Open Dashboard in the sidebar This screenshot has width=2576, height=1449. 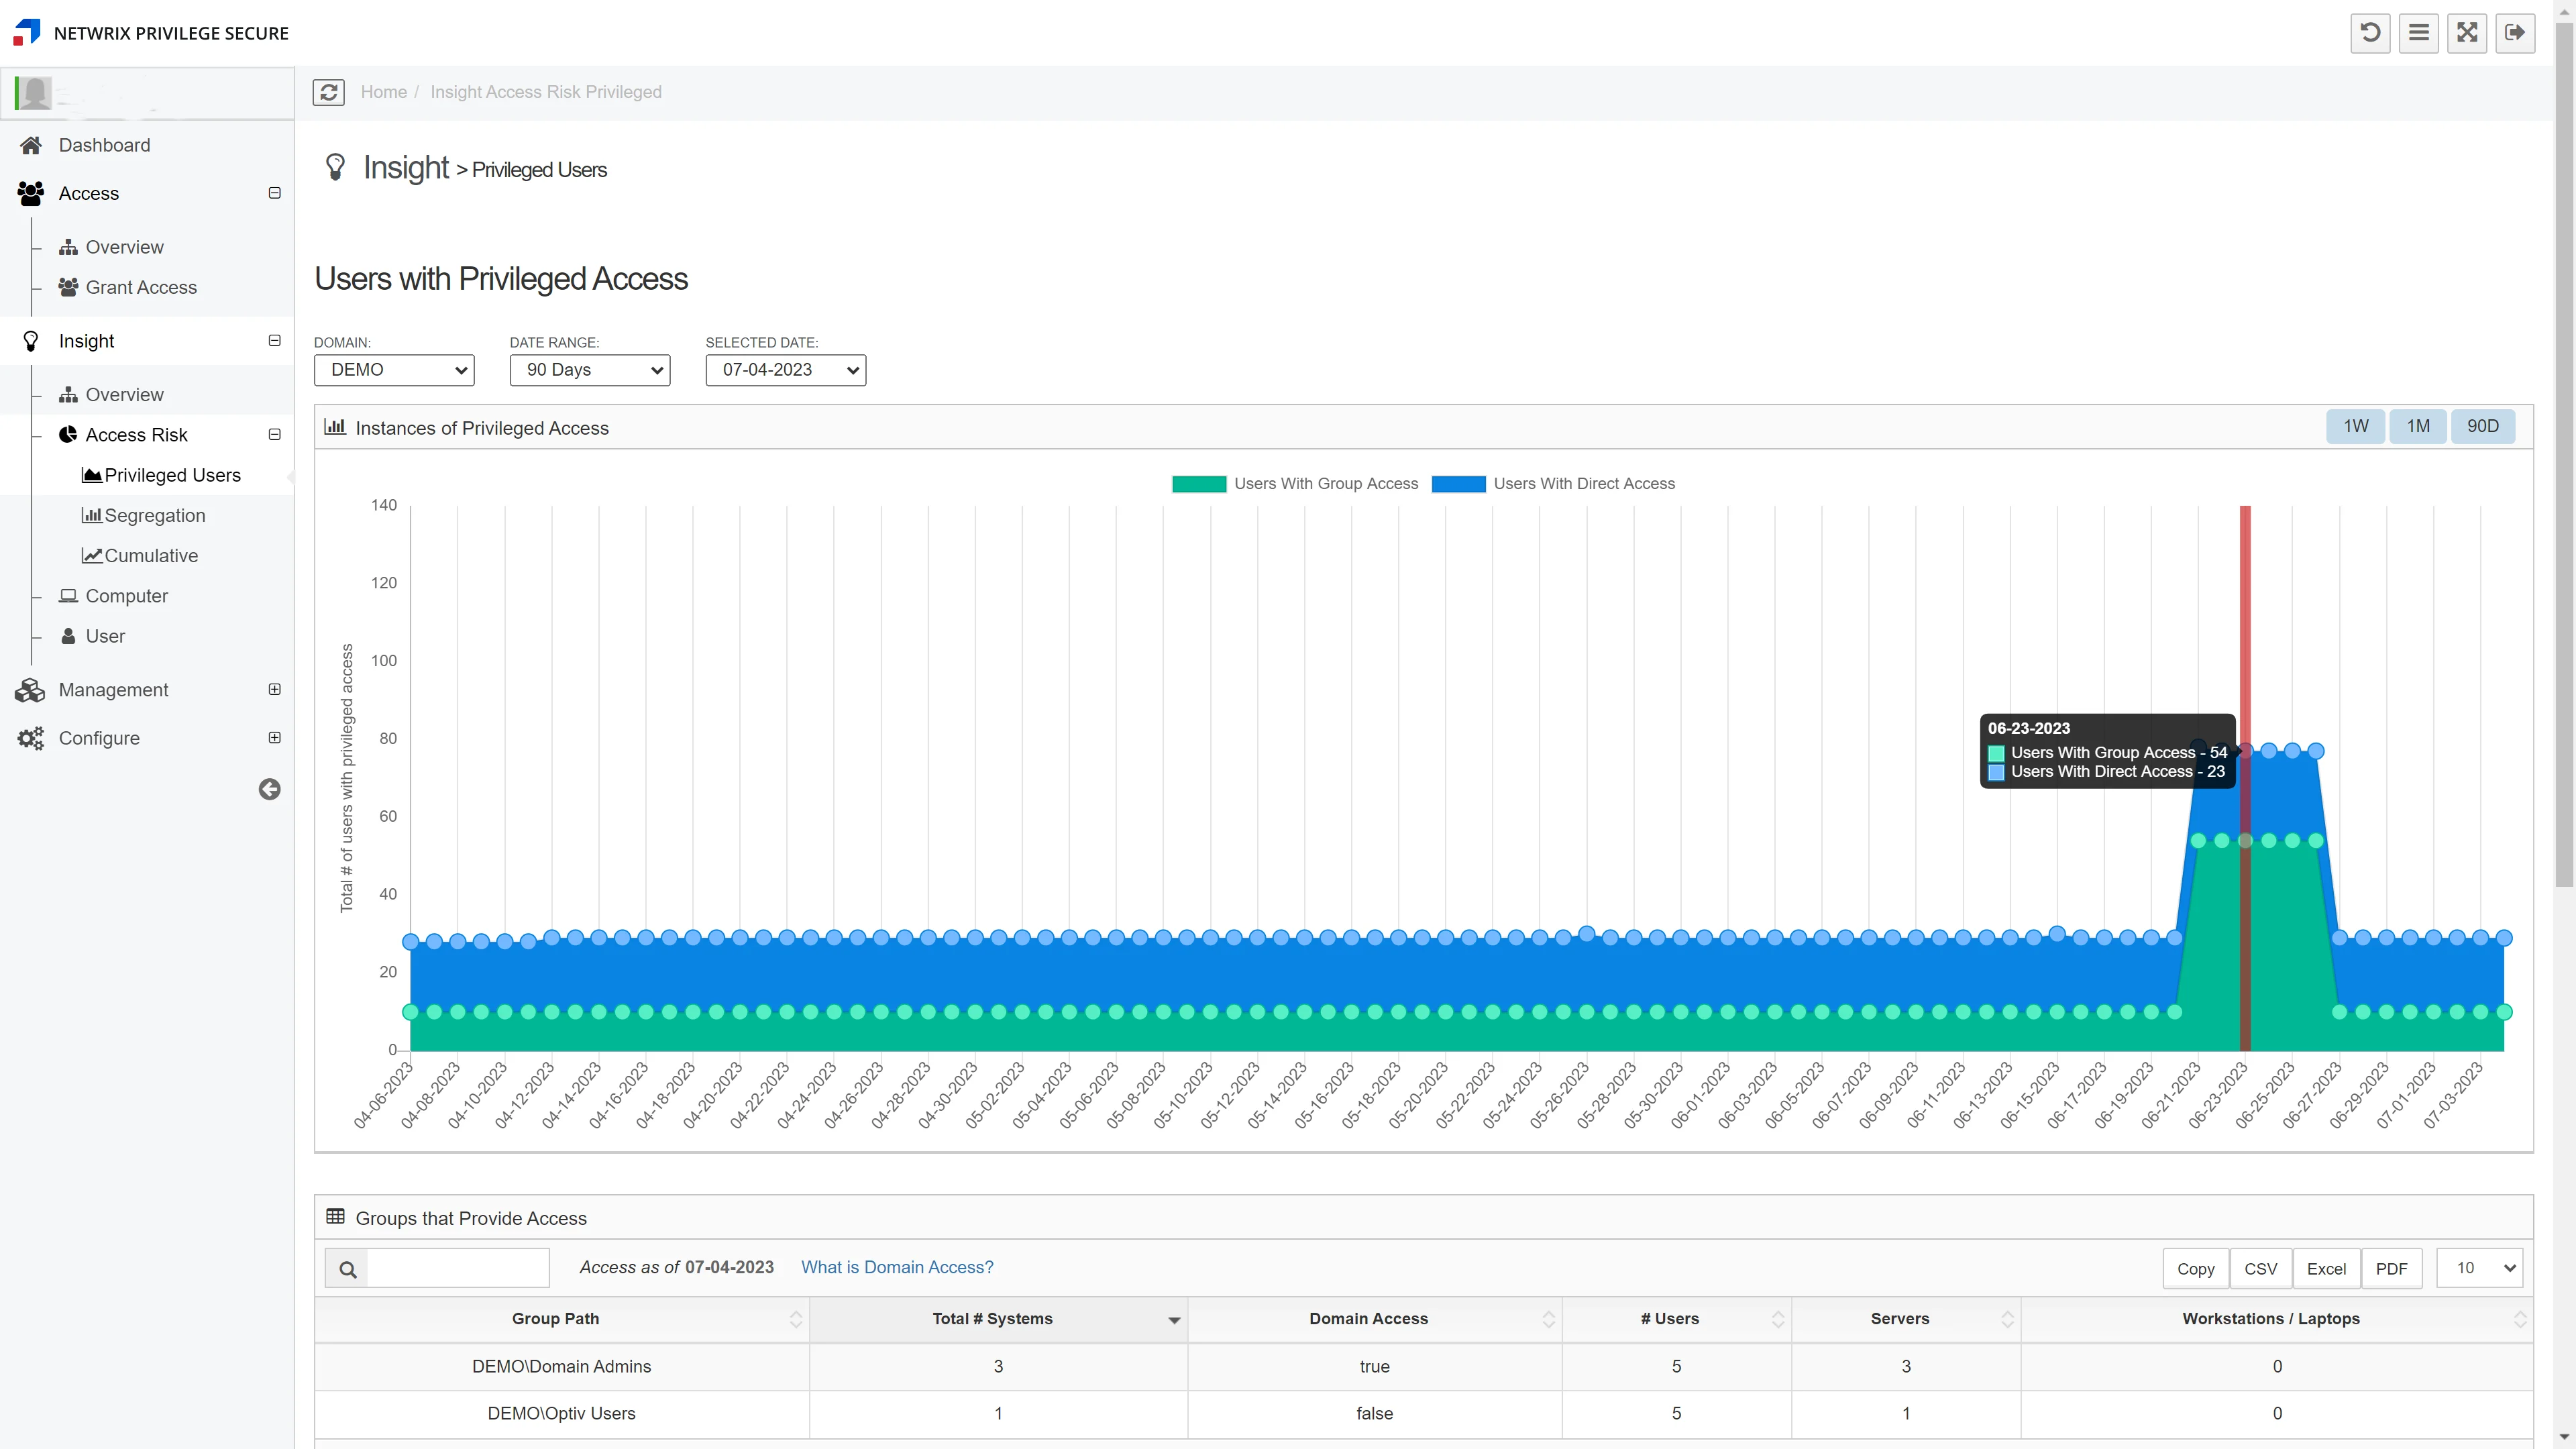click(104, 145)
